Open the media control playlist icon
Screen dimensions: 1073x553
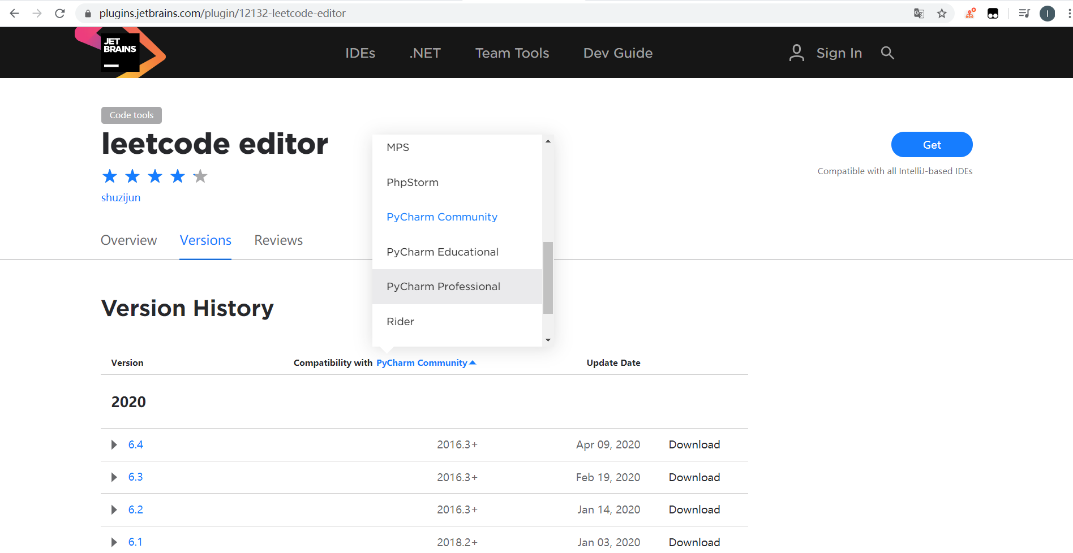[1024, 14]
